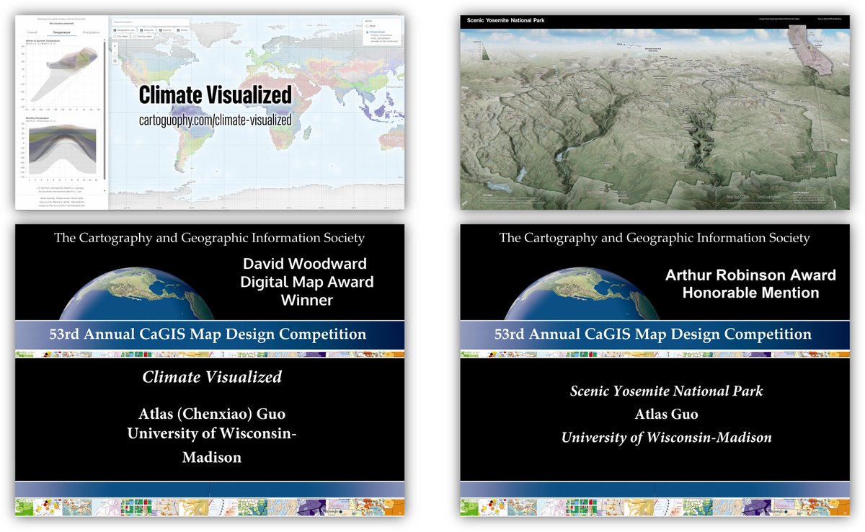Switch to the Overall tab
The image size is (865, 532).
[x=32, y=32]
